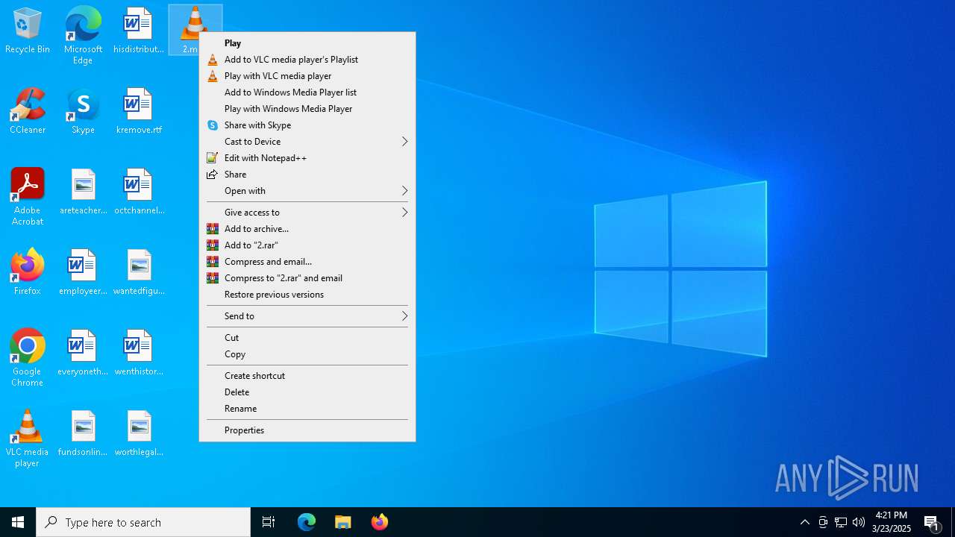
Task: Select the Skype desktop shortcut
Action: 83,111
